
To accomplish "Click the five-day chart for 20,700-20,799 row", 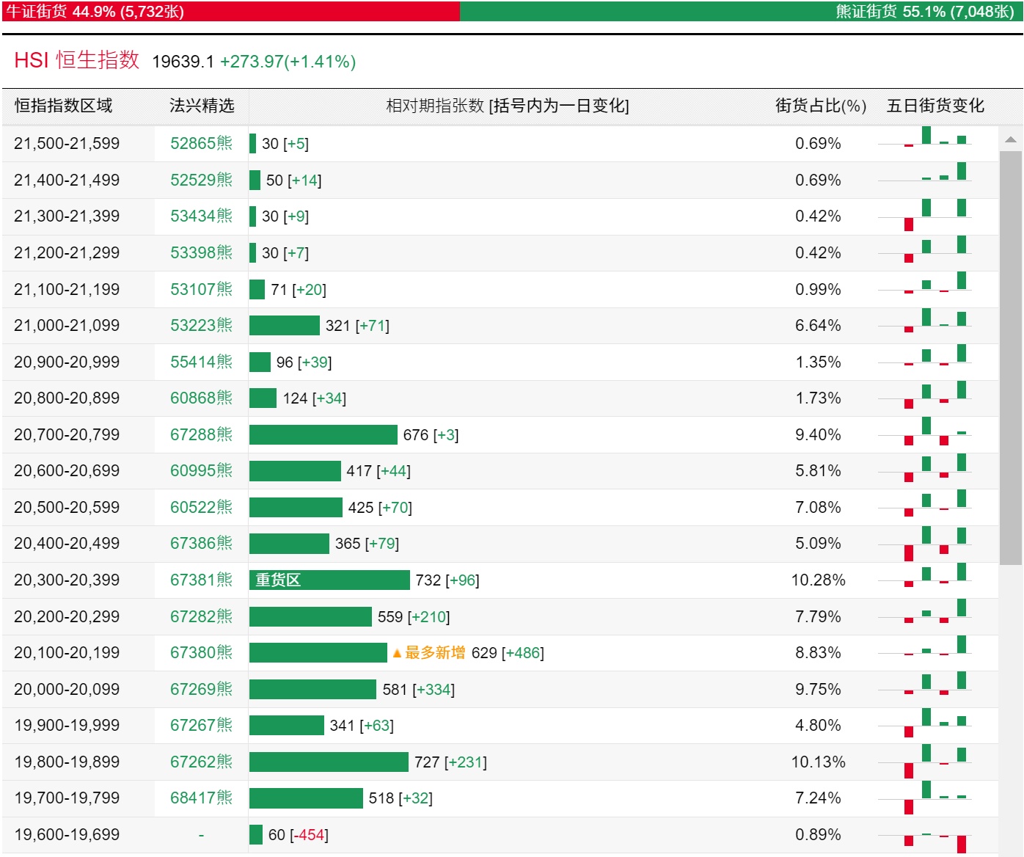I will pyautogui.click(x=925, y=433).
